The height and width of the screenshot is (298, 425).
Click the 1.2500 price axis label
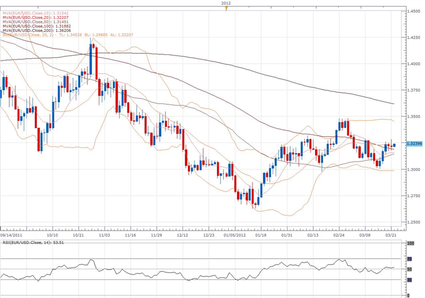(412, 222)
